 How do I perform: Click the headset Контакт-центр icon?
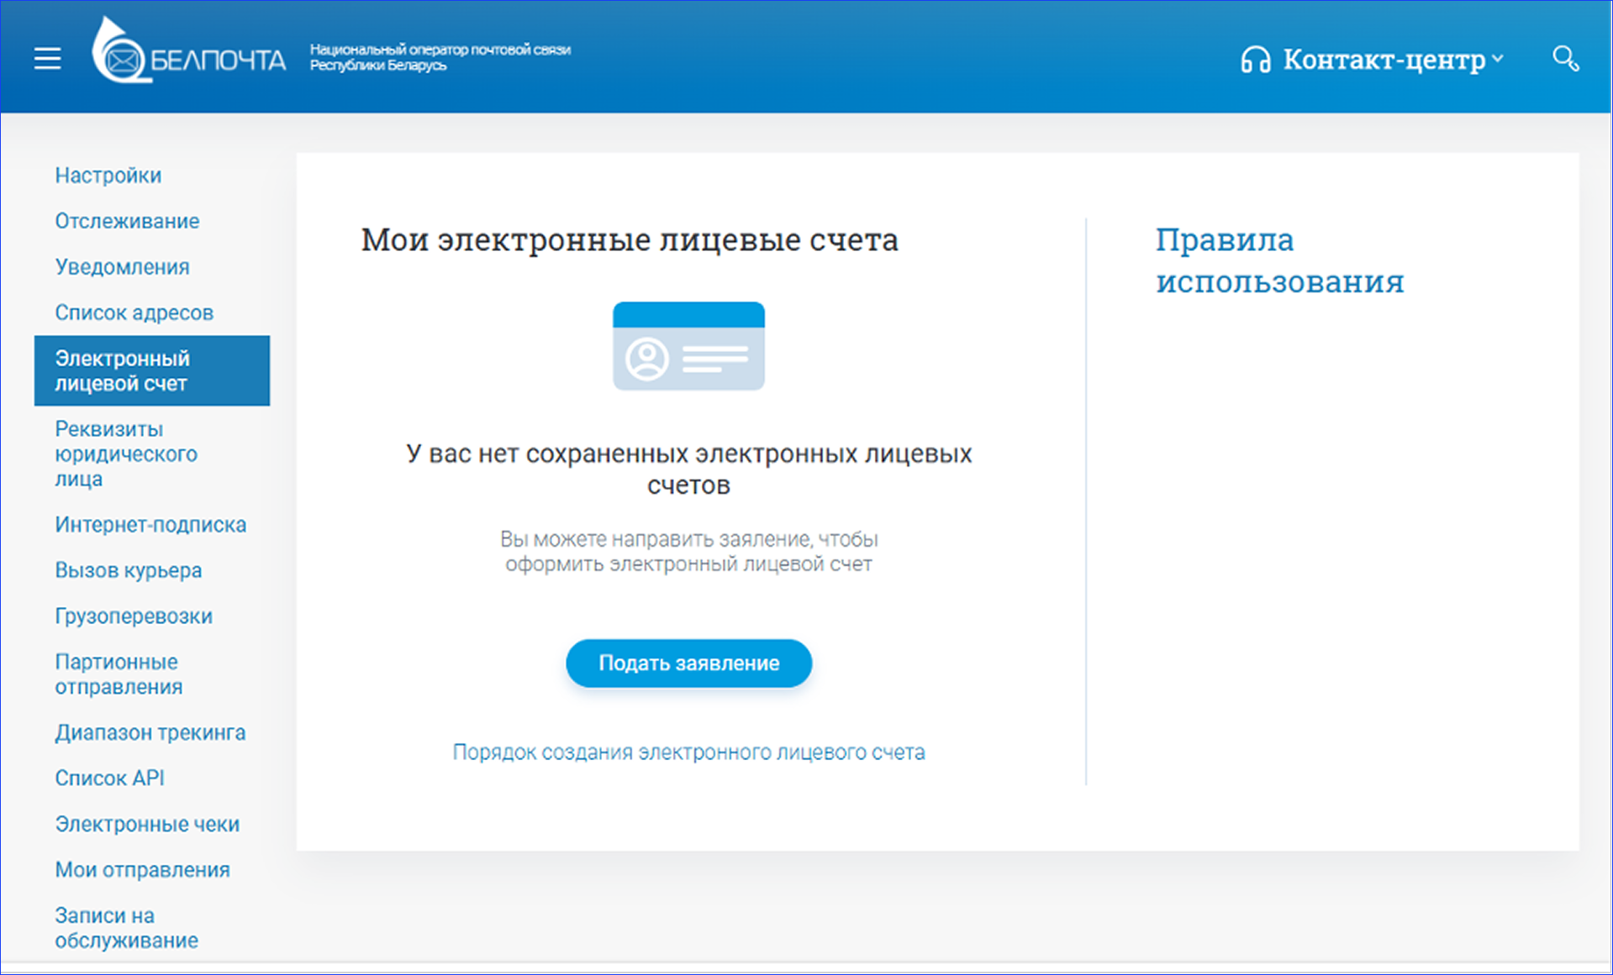1256,59
